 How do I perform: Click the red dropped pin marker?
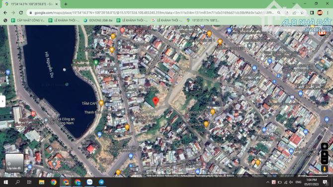pyautogui.click(x=156, y=101)
